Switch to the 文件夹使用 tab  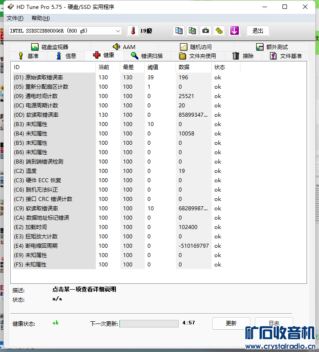[197, 56]
